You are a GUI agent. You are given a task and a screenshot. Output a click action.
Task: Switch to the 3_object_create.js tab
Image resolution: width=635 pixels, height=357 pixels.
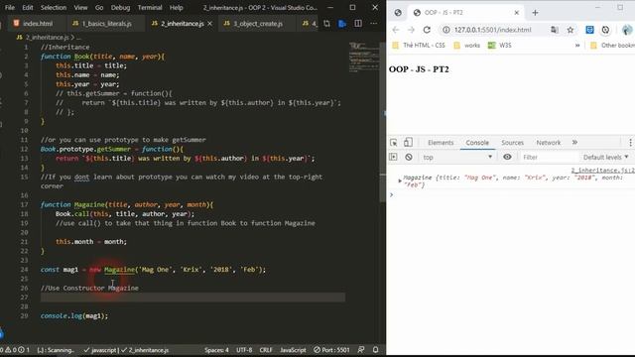tap(257, 24)
